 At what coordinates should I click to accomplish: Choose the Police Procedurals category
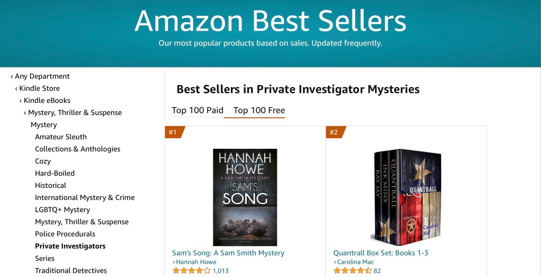pos(65,234)
